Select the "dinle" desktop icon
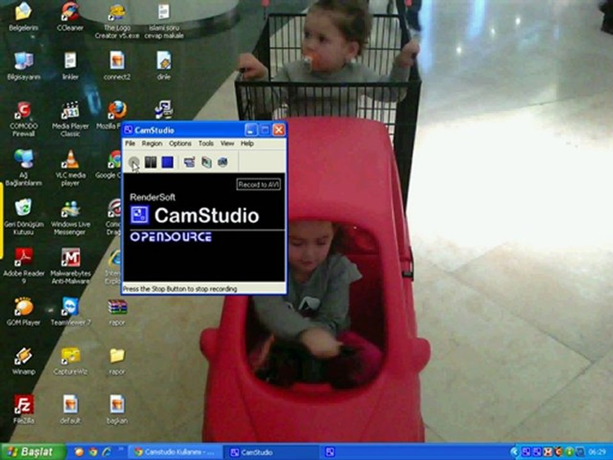This screenshot has height=460, width=613. (164, 66)
